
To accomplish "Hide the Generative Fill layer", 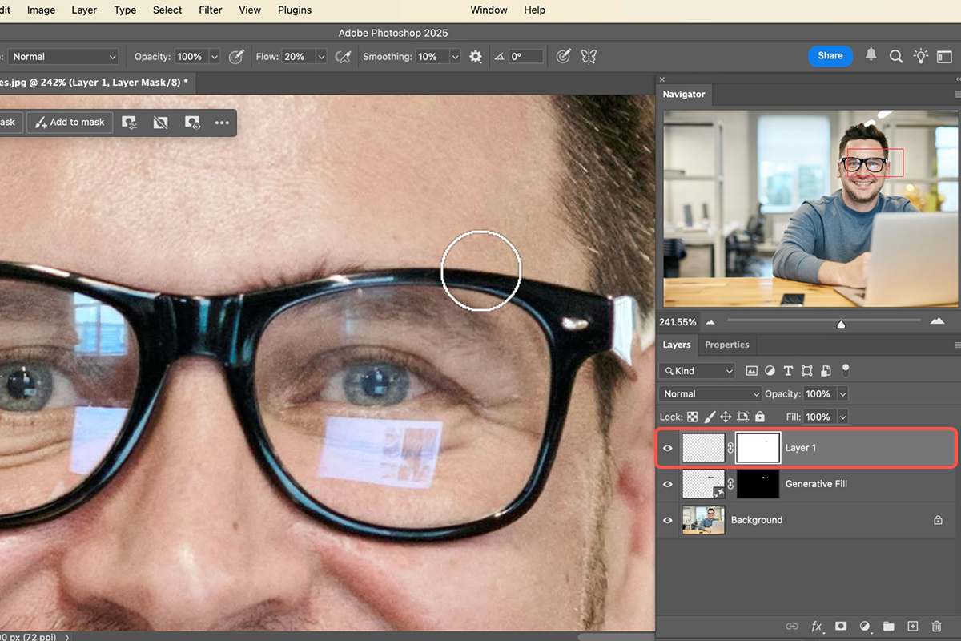I will (x=668, y=484).
